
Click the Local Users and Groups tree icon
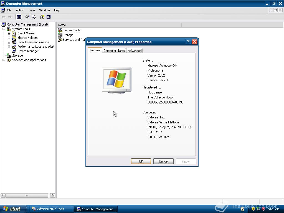[x=14, y=42]
